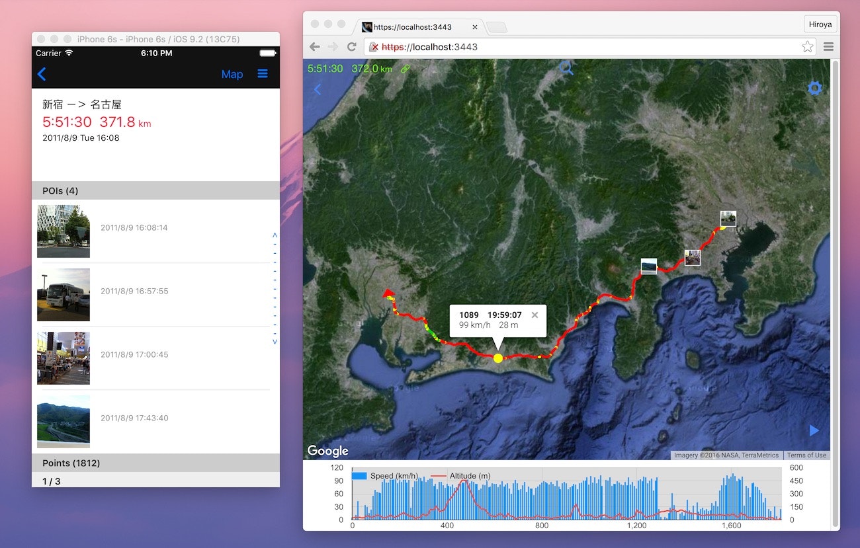Open the settings gear on the map
The width and height of the screenshot is (860, 548).
pos(814,88)
